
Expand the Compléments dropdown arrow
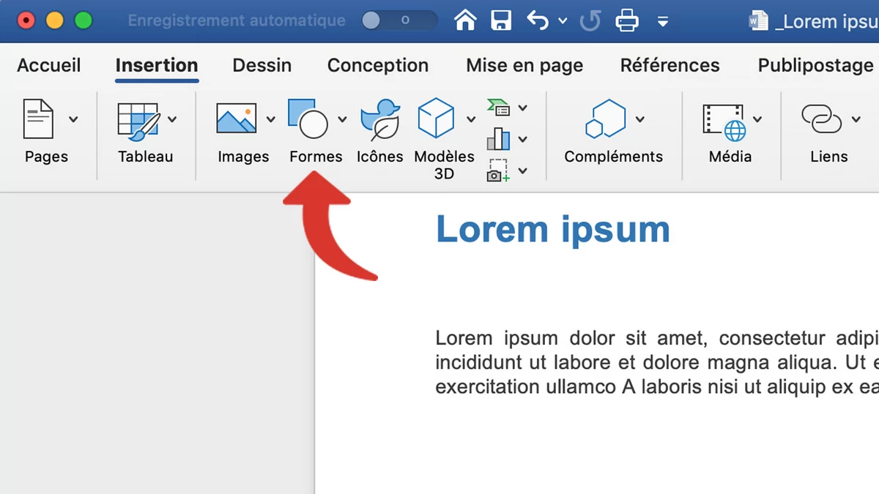click(640, 119)
